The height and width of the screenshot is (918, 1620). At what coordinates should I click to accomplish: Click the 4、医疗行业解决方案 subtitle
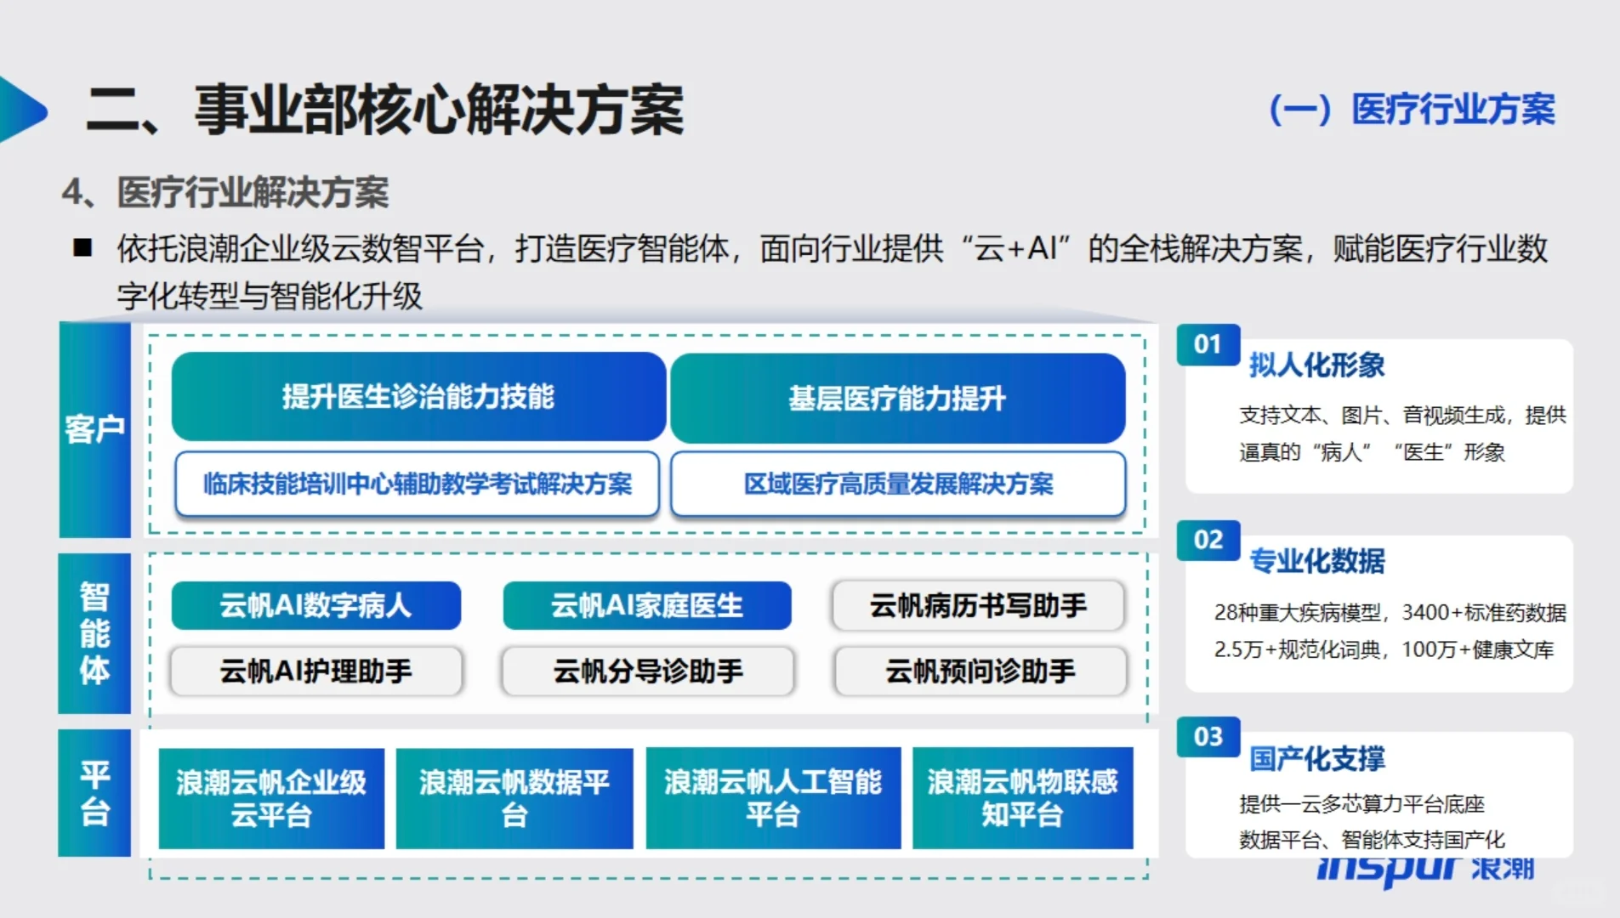225,192
